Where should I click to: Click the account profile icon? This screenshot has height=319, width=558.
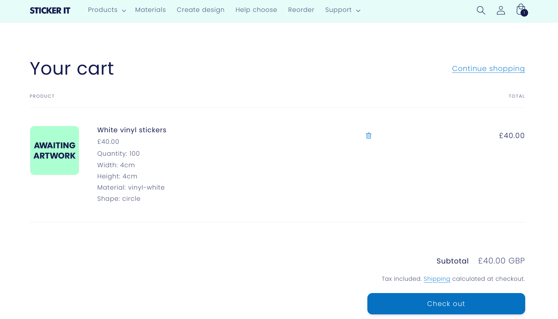(501, 10)
